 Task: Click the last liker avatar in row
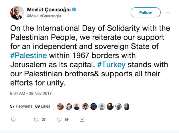126,107
